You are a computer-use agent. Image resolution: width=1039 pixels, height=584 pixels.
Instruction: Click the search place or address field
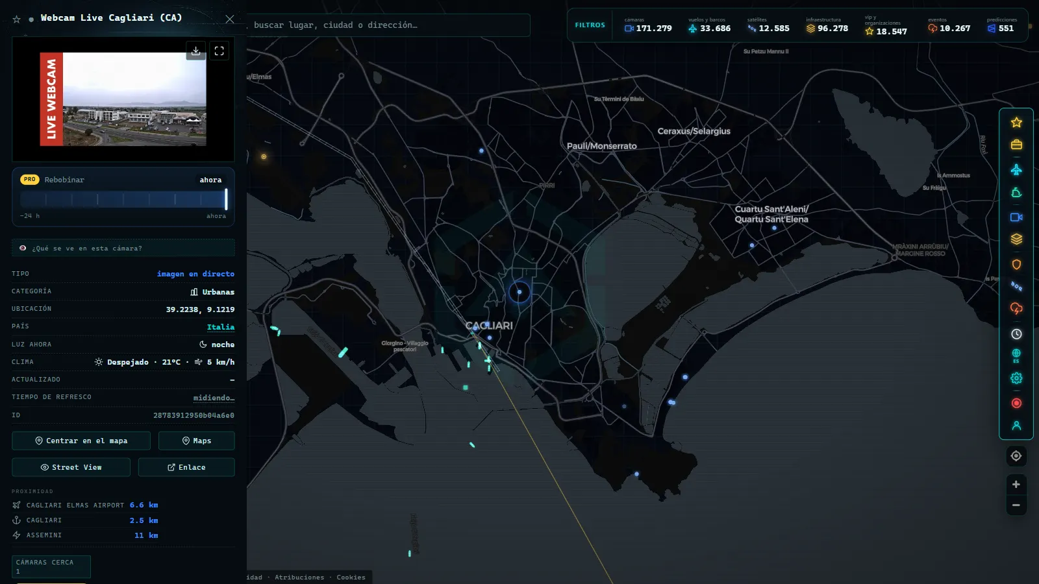pos(388,25)
